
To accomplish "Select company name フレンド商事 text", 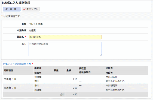I will click(x=36, y=24).
